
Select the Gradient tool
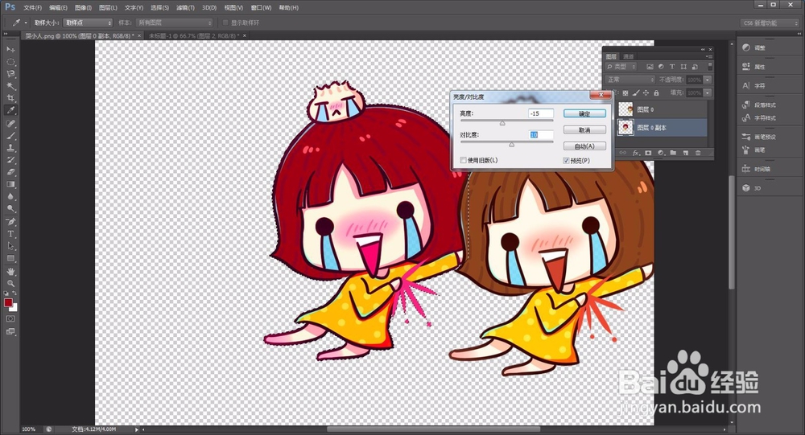(x=10, y=185)
